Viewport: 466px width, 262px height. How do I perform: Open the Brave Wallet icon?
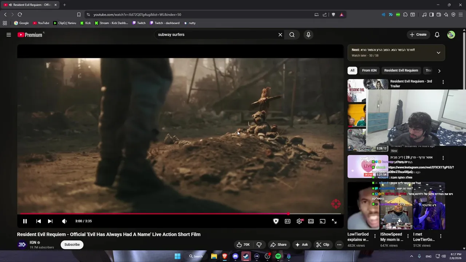click(439, 15)
